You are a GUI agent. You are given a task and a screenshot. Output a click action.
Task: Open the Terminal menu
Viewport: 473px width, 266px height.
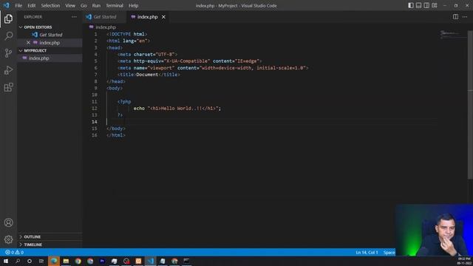[115, 5]
